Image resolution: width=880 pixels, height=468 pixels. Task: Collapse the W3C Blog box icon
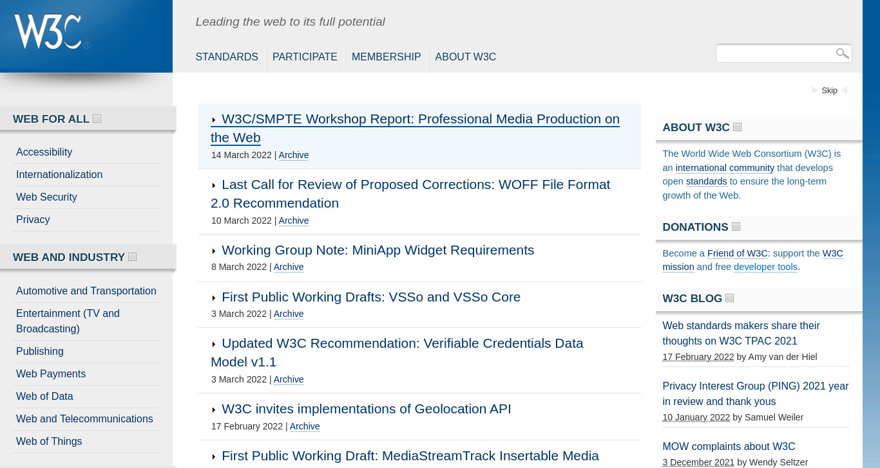(729, 298)
